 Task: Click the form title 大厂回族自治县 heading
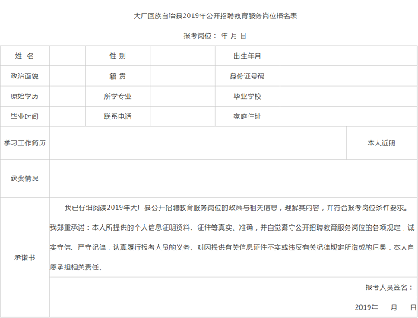(215, 16)
